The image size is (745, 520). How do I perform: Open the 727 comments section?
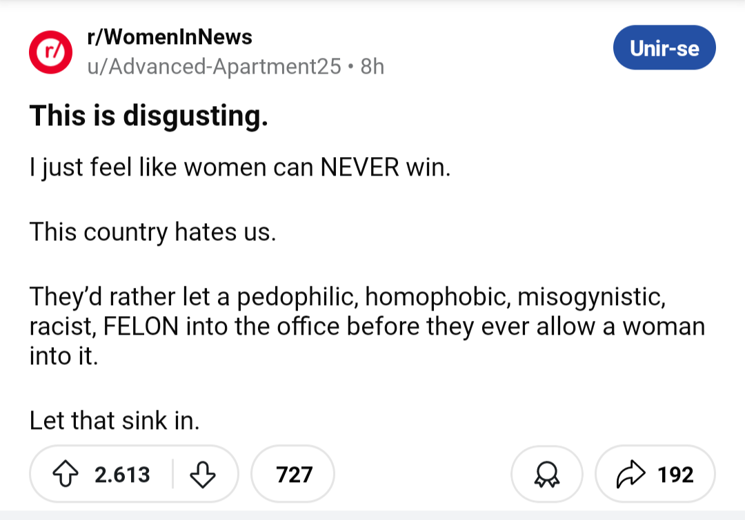coord(293,475)
